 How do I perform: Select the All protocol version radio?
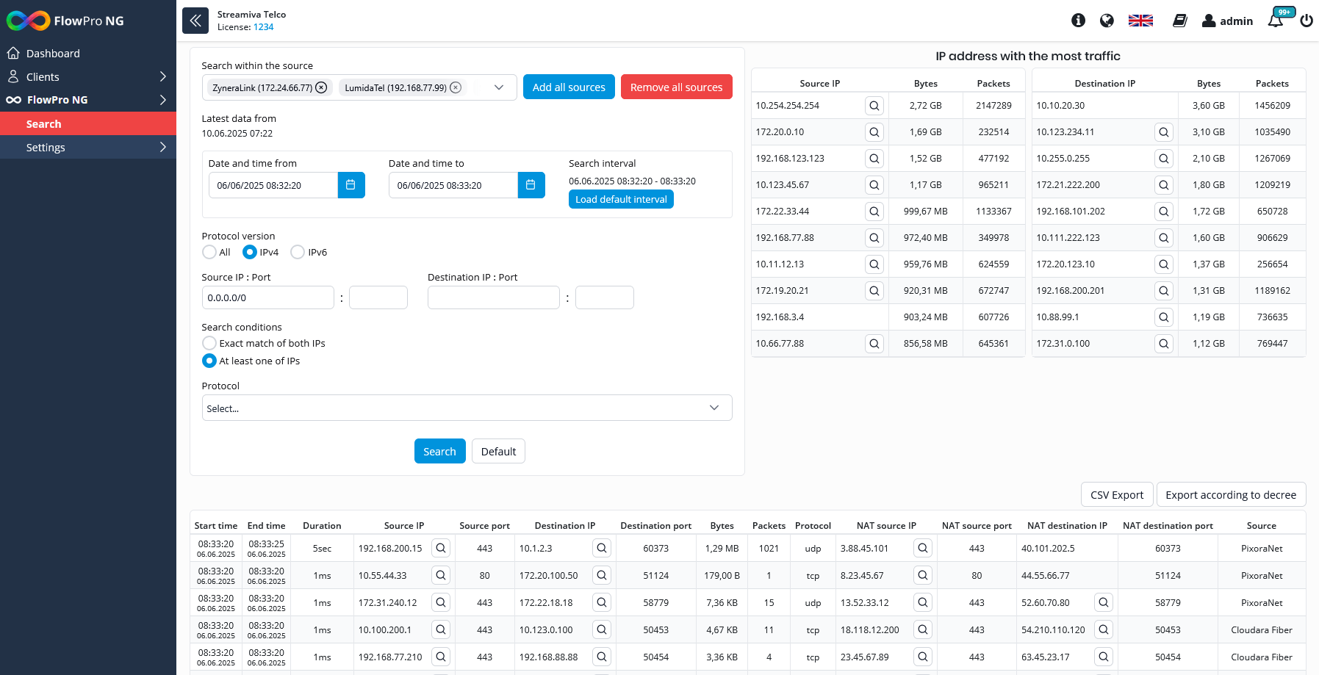(x=209, y=252)
